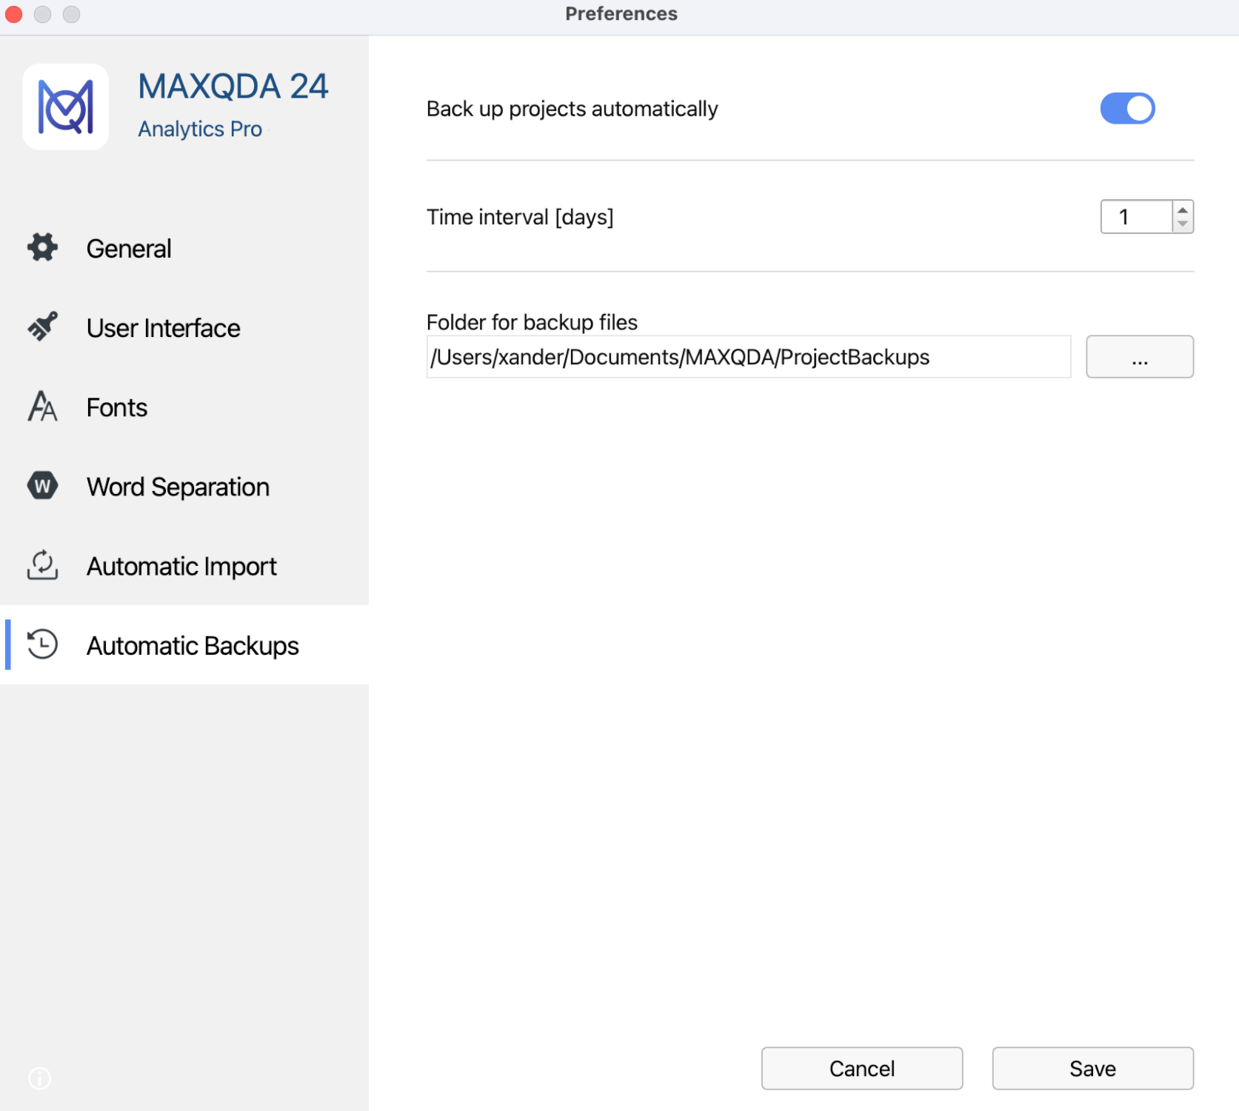This screenshot has width=1239, height=1111.
Task: Minimize the Preferences window
Action: click(x=43, y=14)
